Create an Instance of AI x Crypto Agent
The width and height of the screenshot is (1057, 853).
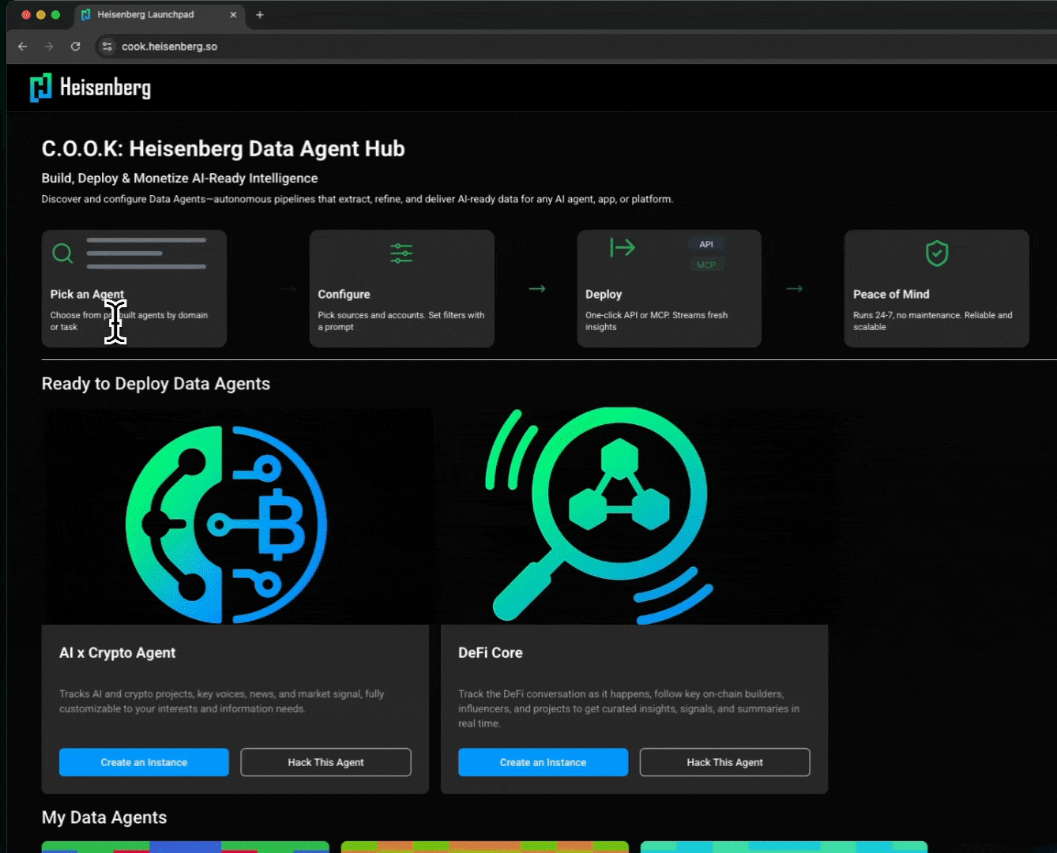click(144, 762)
